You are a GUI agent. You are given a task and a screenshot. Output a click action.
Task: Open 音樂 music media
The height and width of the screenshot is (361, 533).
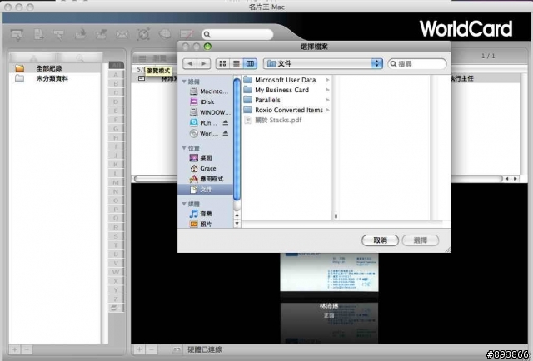click(x=201, y=214)
